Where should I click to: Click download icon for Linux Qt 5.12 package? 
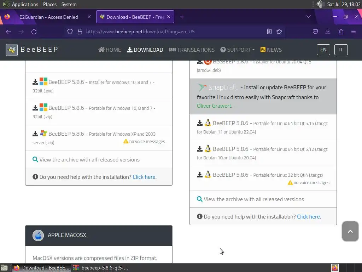pos(200,149)
